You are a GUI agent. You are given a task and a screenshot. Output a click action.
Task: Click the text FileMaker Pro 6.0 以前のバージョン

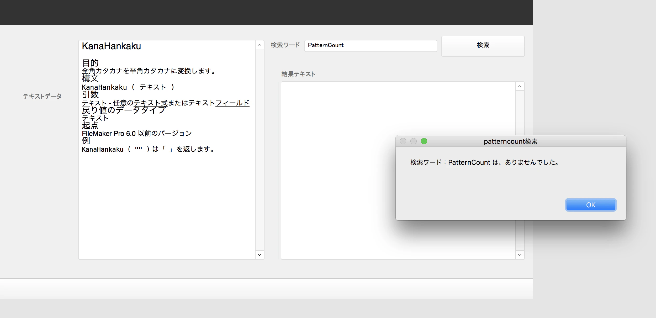click(x=137, y=133)
